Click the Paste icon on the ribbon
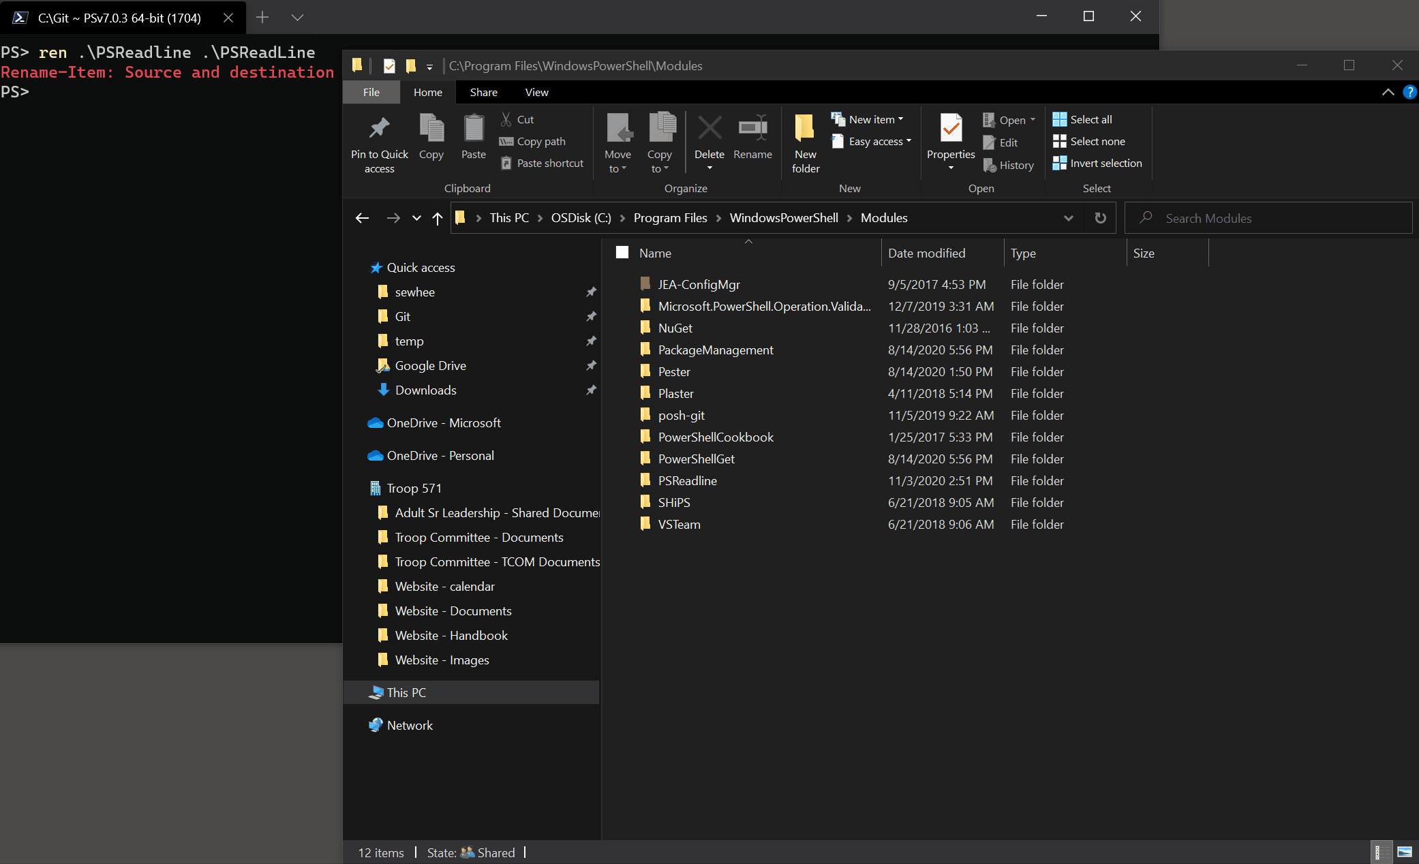 click(473, 136)
